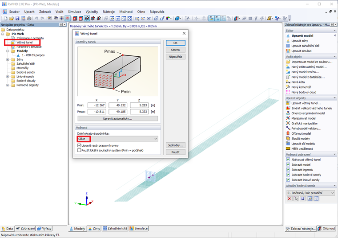Click Změnit velikost větrného tunelu
Image resolution: width=338 pixels, height=238 pixels.
tap(311, 108)
